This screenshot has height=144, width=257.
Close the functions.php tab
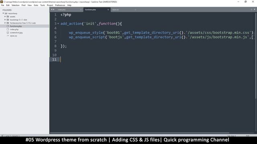point(108,10)
